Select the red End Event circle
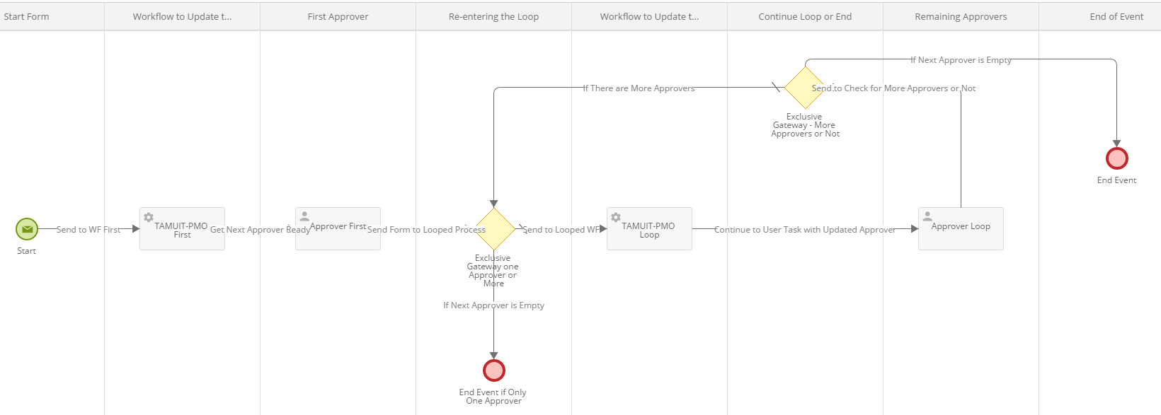1161x415 pixels. tap(1116, 158)
